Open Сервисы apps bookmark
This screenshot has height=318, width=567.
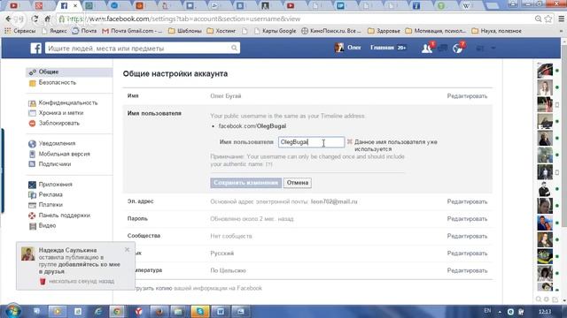coord(20,31)
